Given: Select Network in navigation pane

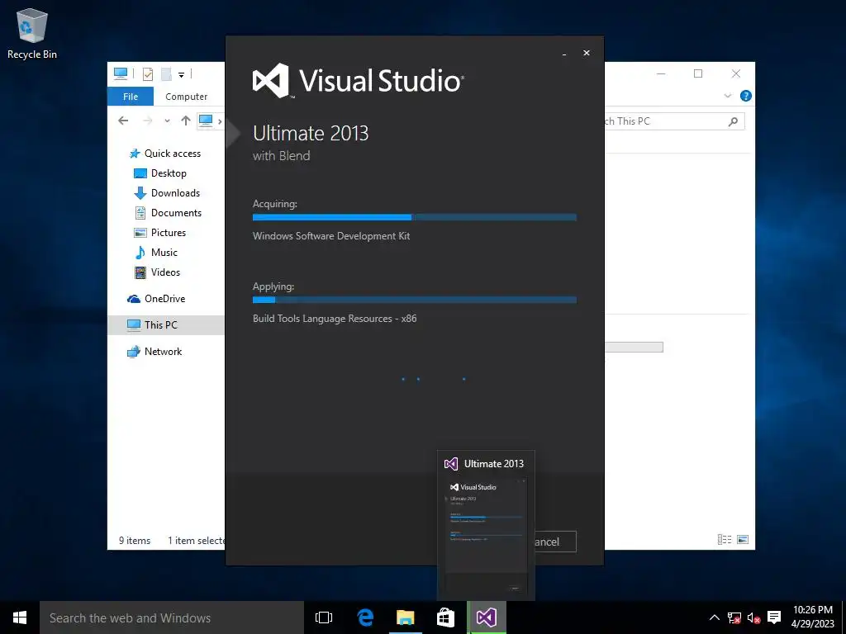Looking at the screenshot, I should point(154,352).
